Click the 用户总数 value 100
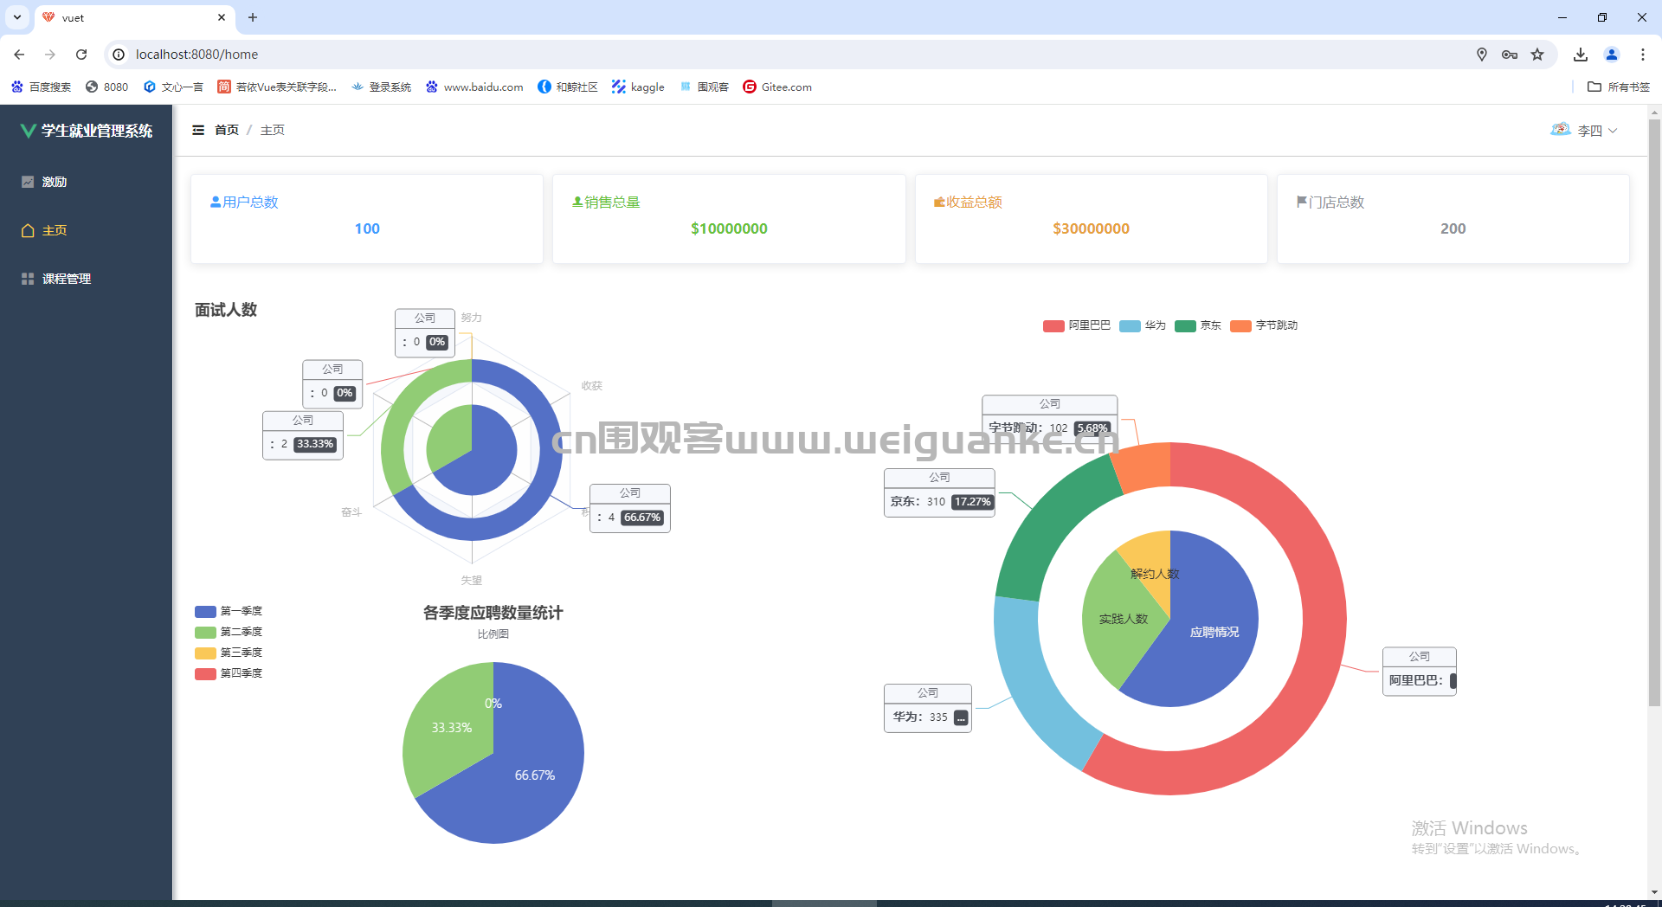This screenshot has height=907, width=1662. click(x=367, y=228)
